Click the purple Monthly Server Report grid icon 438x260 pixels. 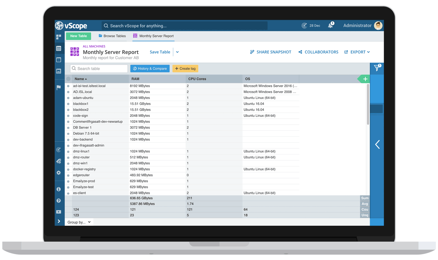[x=74, y=52]
